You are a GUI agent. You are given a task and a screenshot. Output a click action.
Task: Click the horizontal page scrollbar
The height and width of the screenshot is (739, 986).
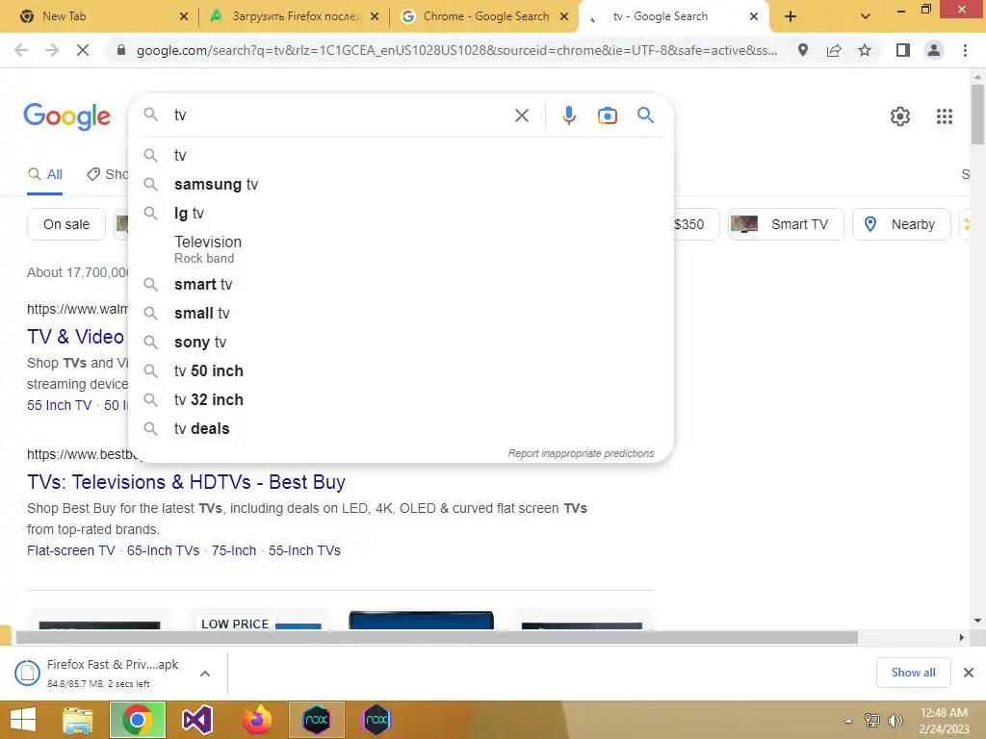[x=436, y=638]
